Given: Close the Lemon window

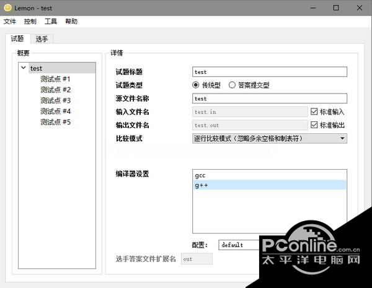Looking at the screenshot, I should point(360,8).
